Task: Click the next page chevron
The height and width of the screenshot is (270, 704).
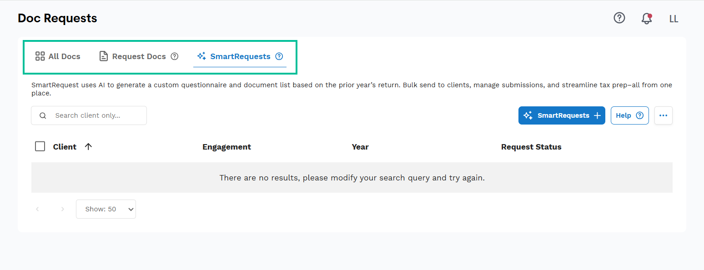Action: [62, 209]
